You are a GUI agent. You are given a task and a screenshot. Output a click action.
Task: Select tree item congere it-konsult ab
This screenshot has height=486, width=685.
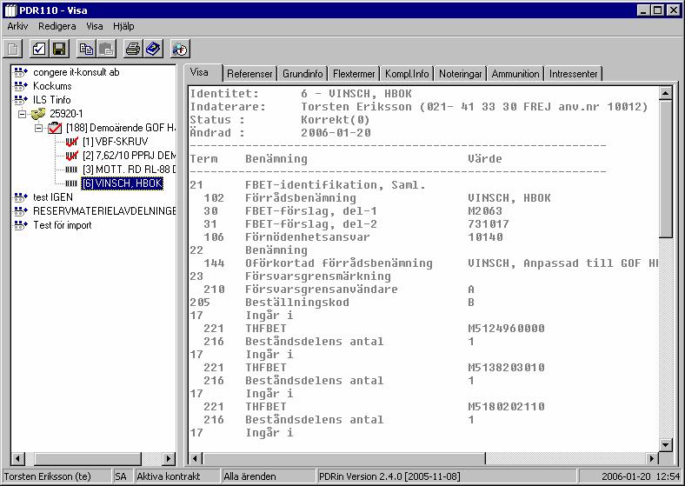tap(76, 72)
